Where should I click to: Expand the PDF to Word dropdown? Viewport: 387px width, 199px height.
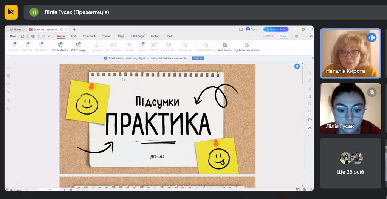point(67,50)
